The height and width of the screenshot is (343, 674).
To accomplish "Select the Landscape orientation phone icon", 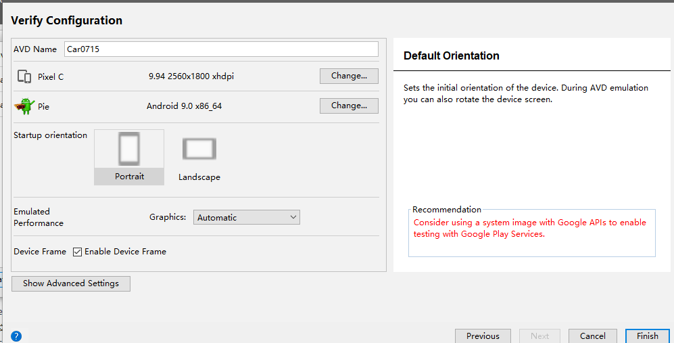I will coord(199,149).
